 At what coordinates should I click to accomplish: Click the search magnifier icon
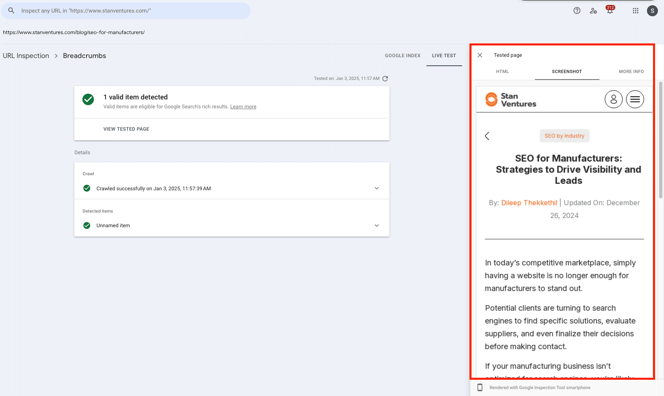pos(11,11)
